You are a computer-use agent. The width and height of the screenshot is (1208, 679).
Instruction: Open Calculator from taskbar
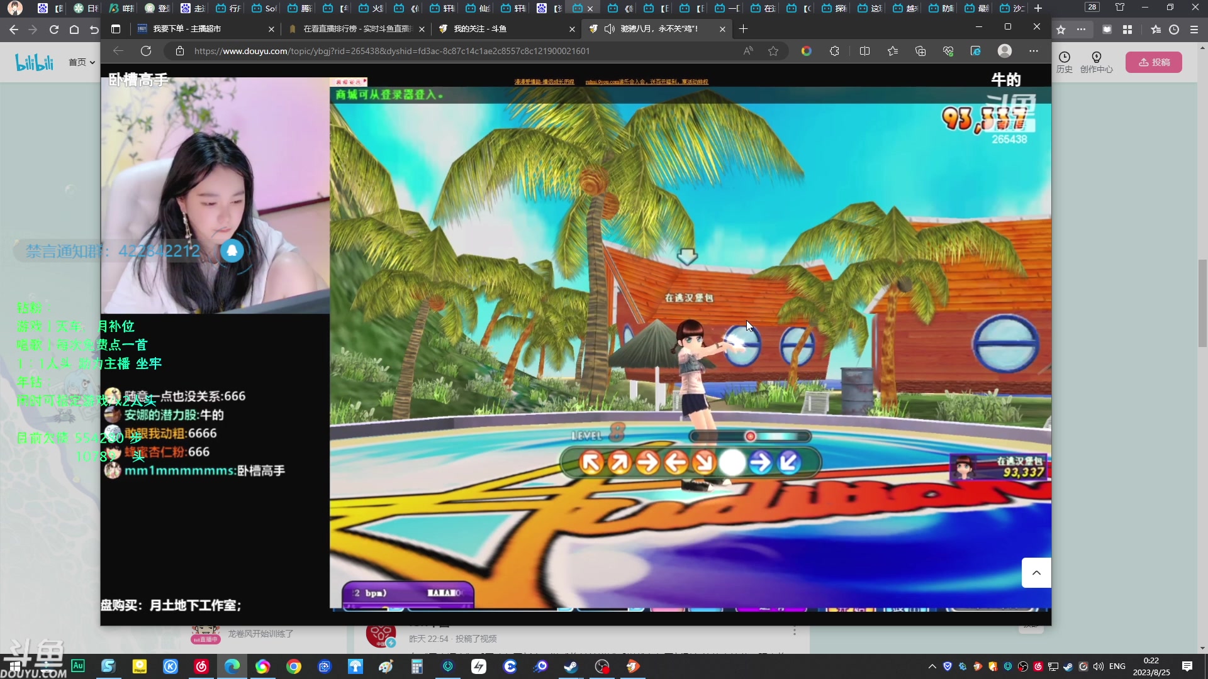[417, 666]
